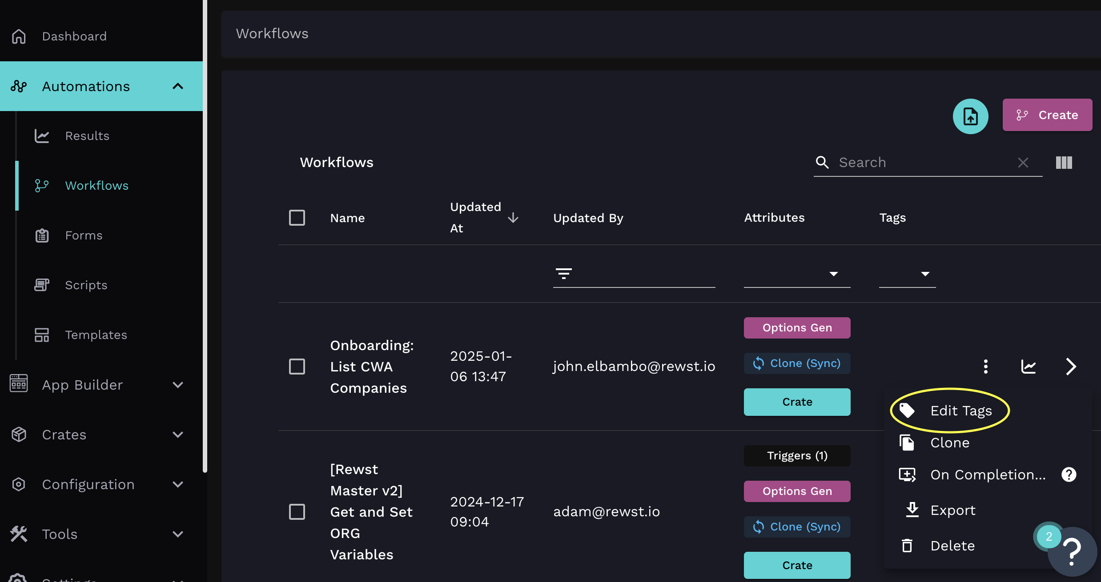
Task: Click the purple Create button
Action: click(1047, 115)
